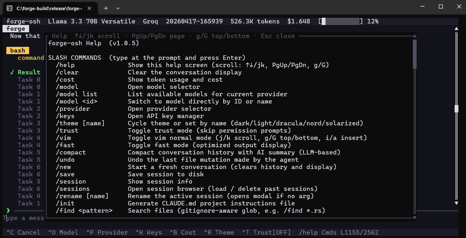Click the /theme [name] command row

(x=210, y=123)
